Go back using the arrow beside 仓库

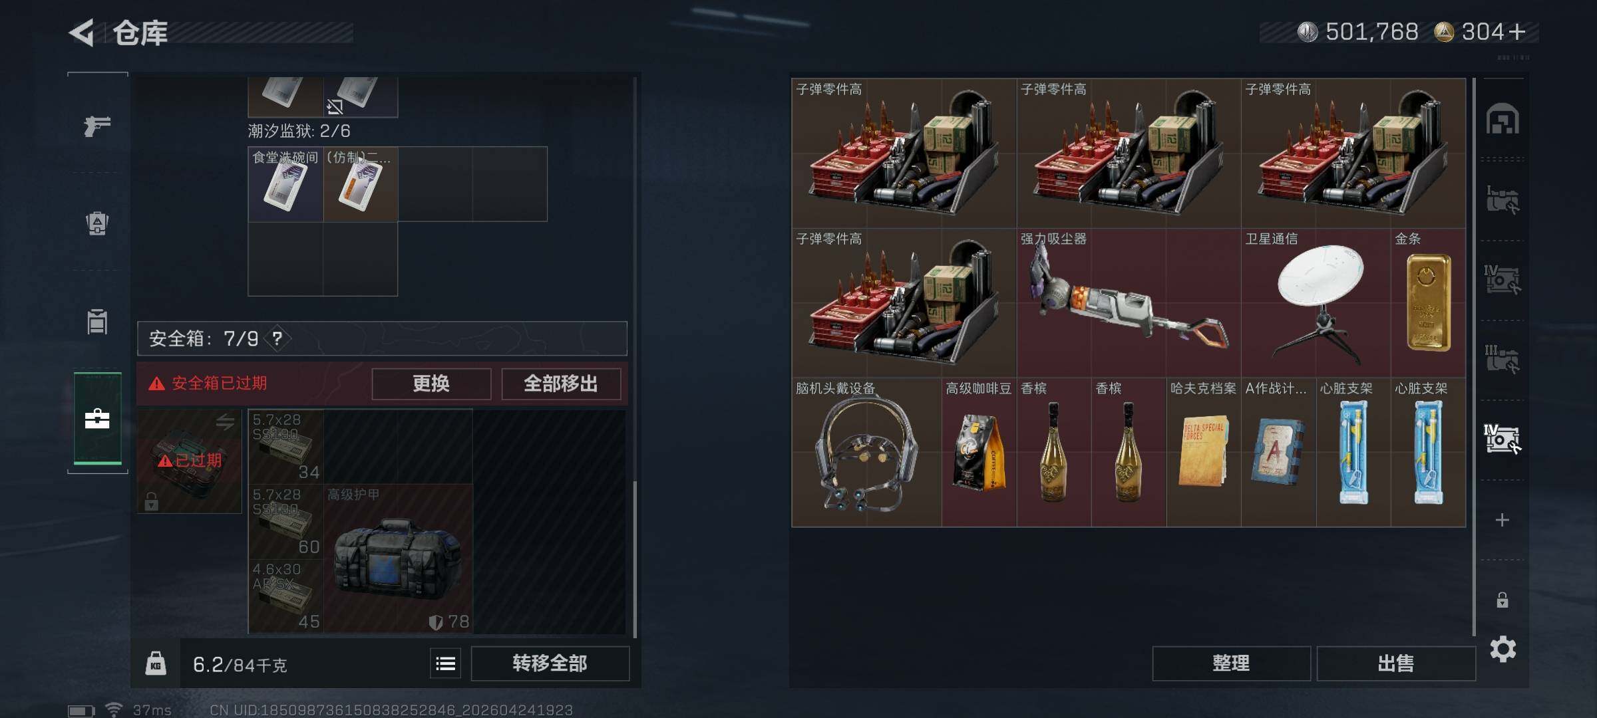pos(82,33)
